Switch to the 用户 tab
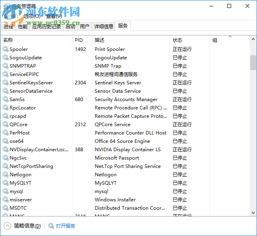The height and width of the screenshot is (236, 257). (85, 26)
